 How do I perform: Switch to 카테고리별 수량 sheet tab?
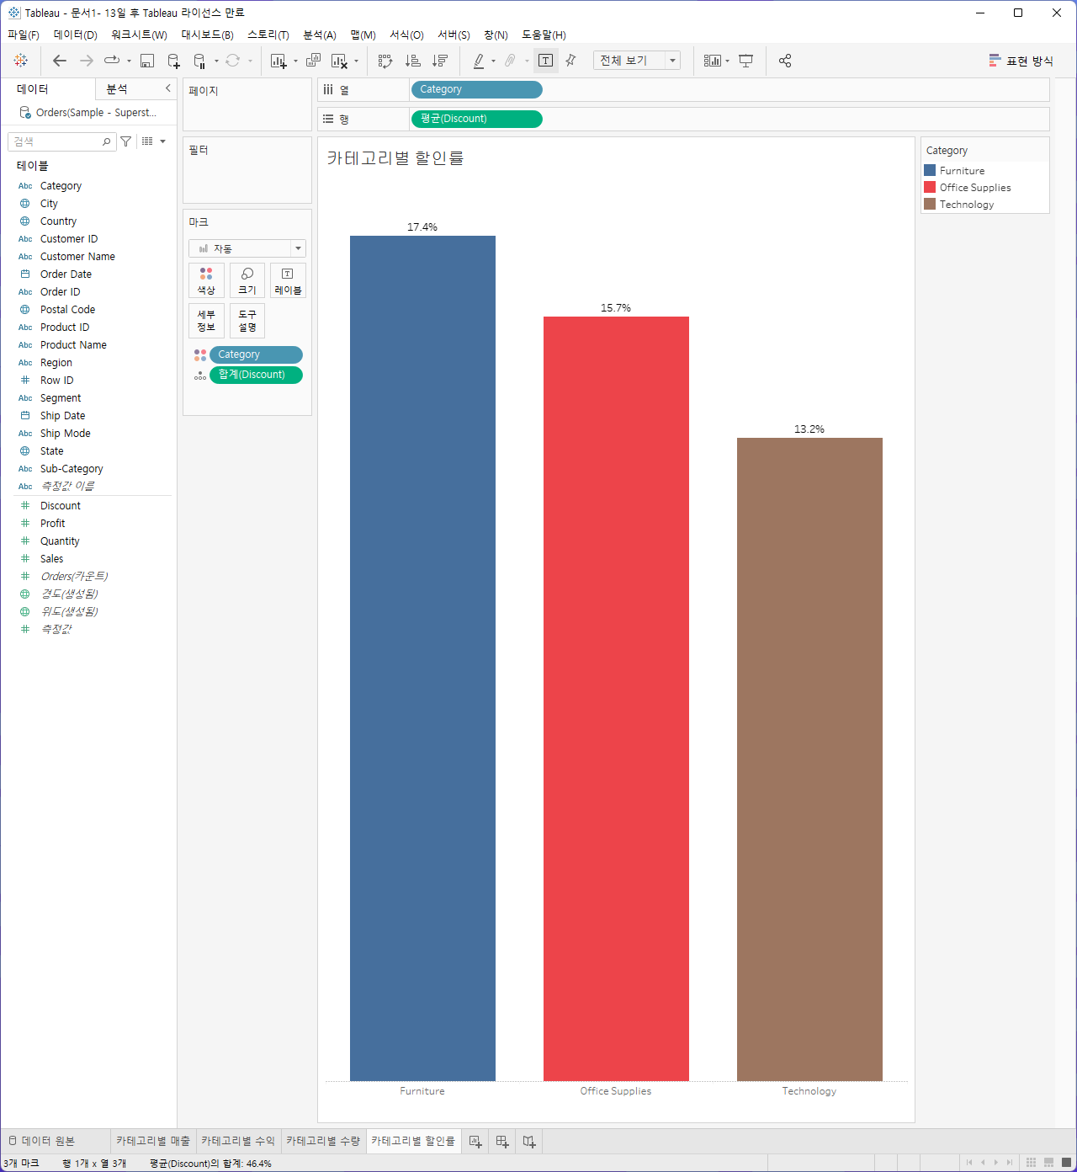pos(323,1141)
